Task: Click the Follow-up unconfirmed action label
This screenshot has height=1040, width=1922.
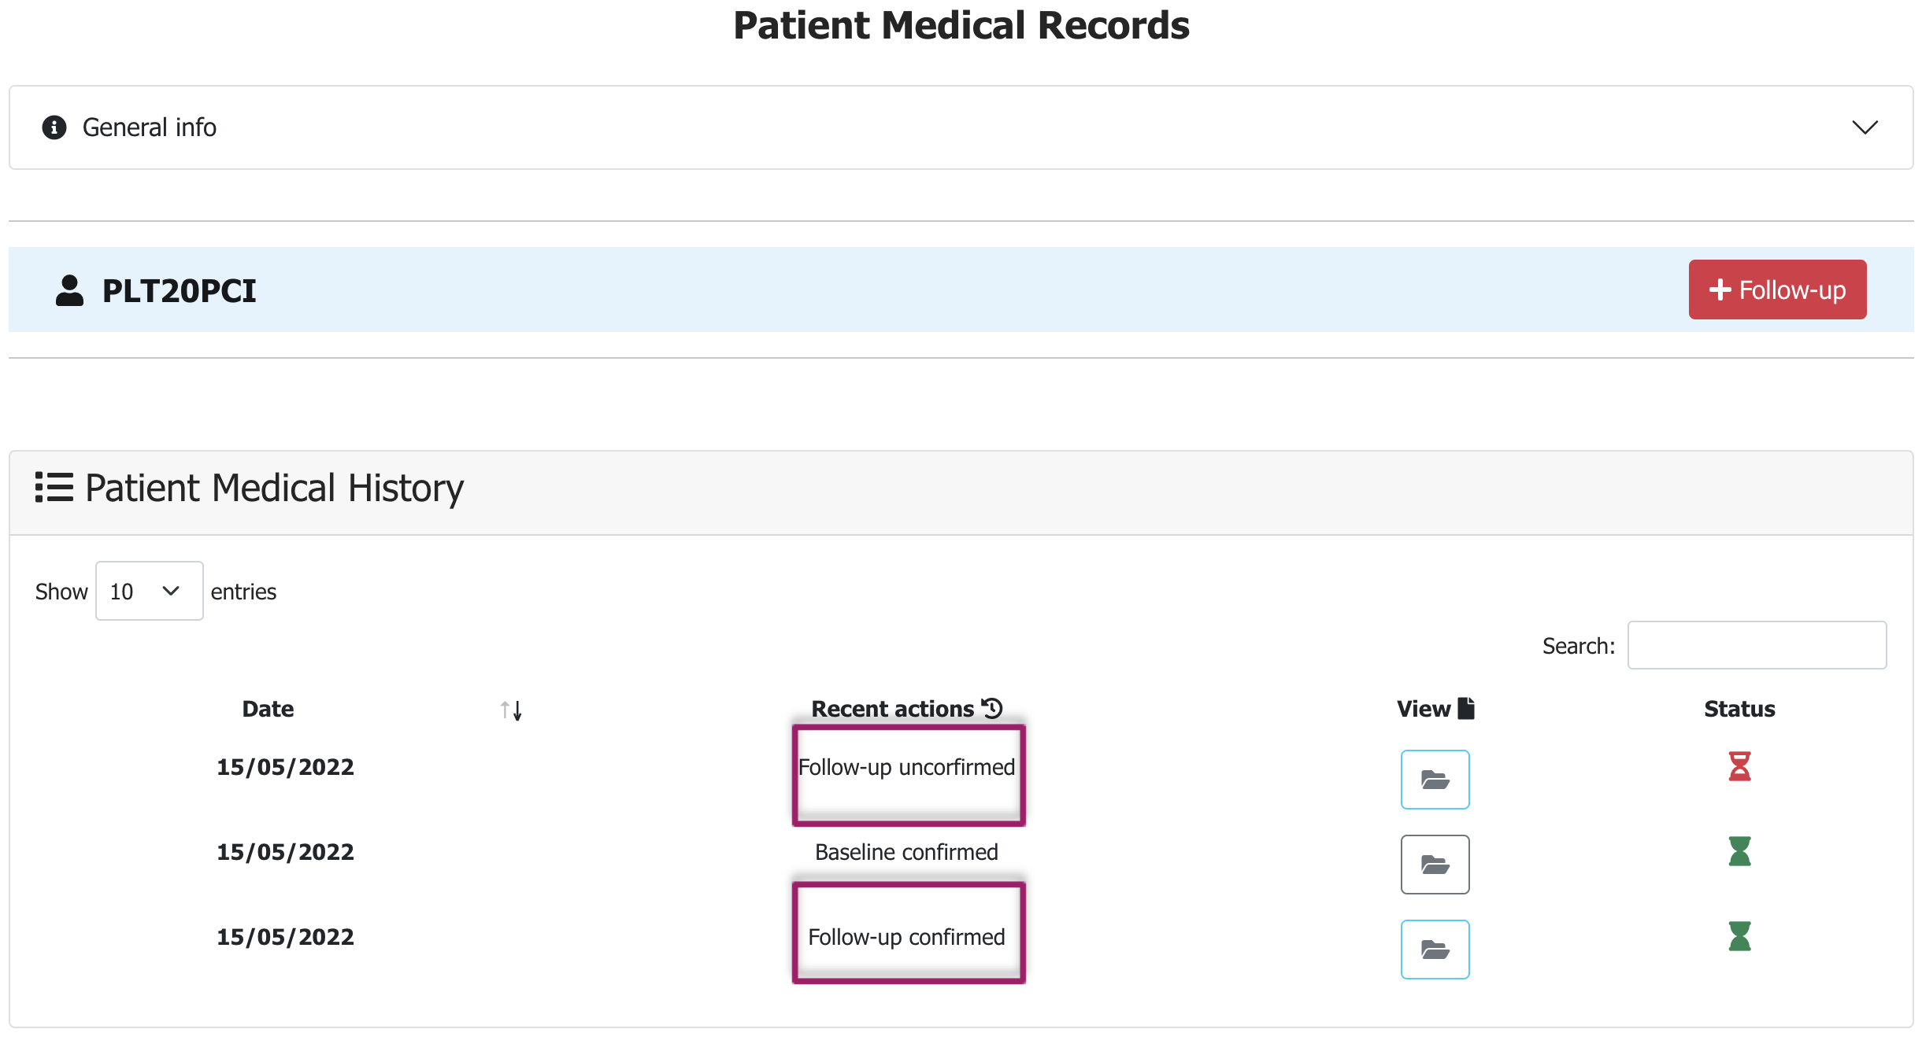Action: click(906, 767)
